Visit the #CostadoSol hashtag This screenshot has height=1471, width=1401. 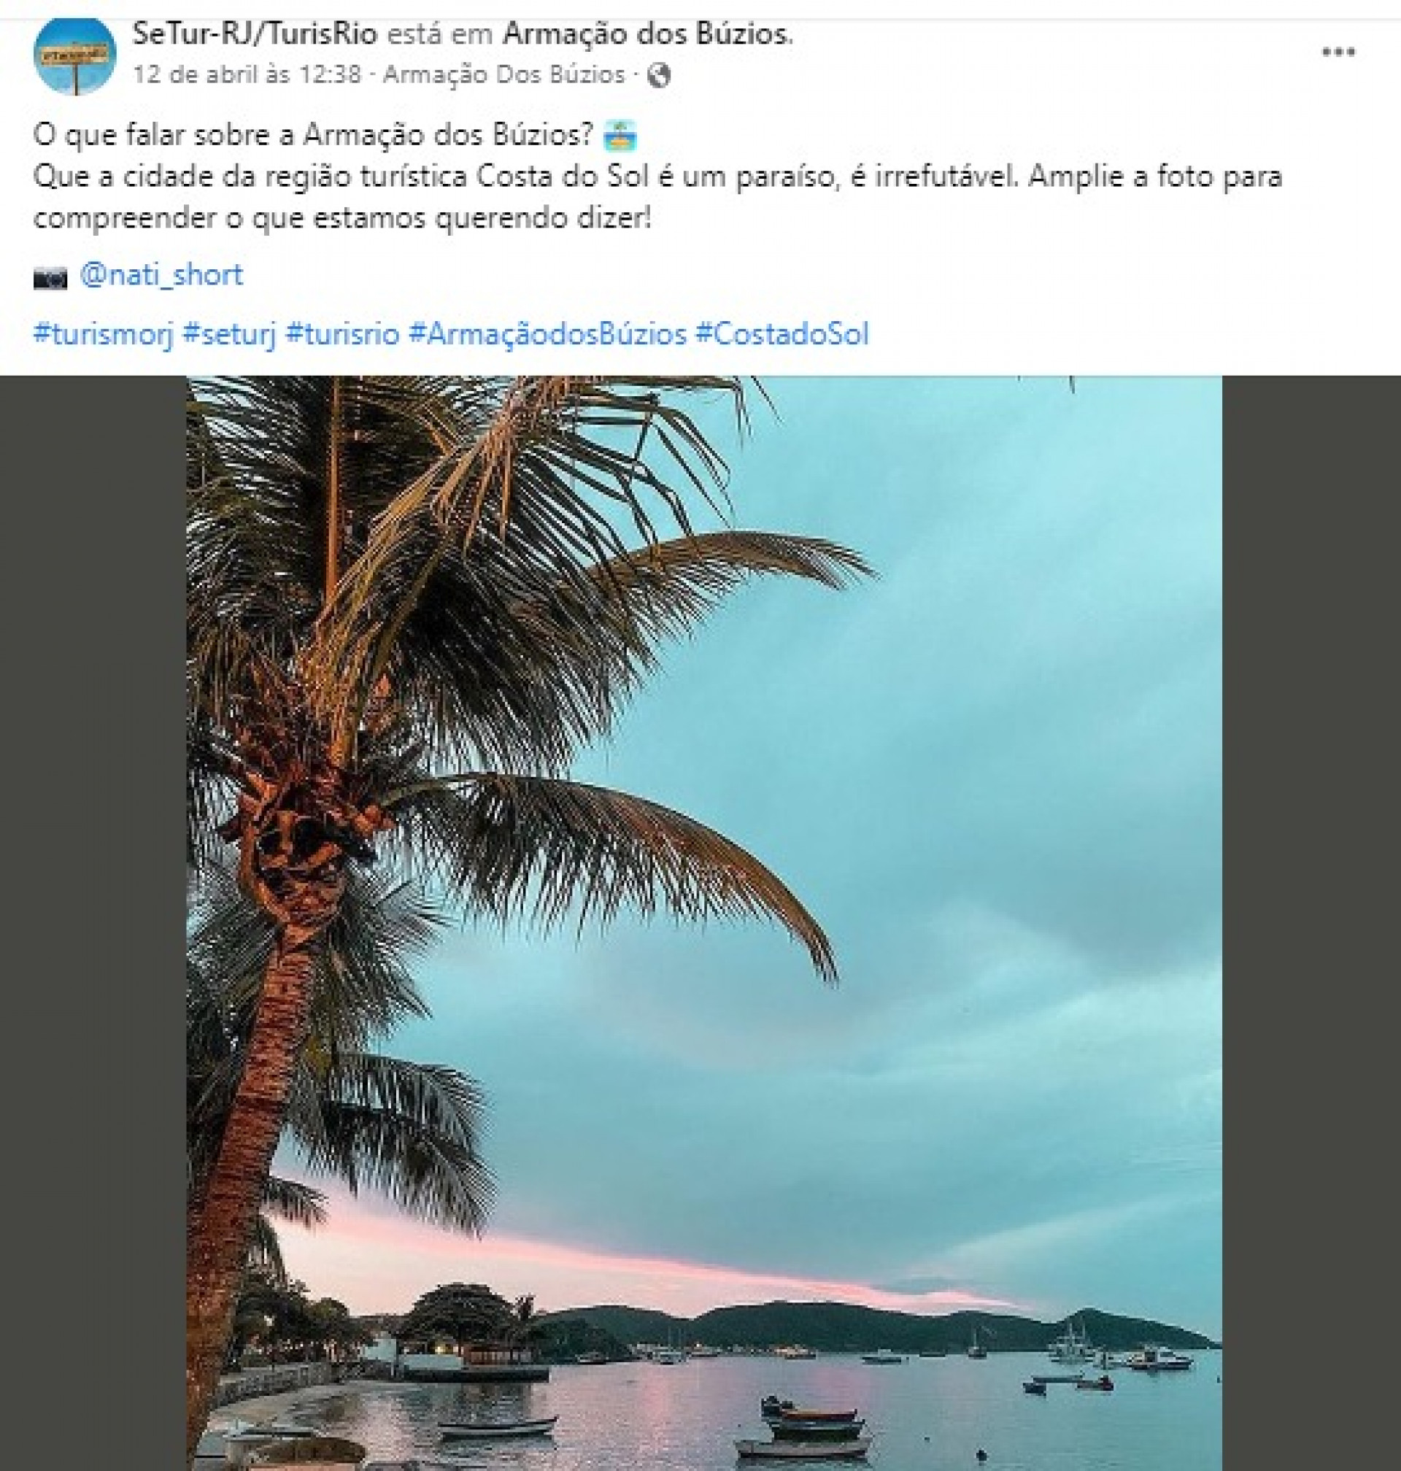[782, 333]
